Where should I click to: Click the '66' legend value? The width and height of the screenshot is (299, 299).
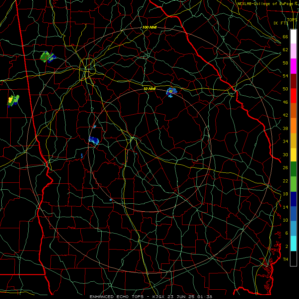tap(285, 37)
